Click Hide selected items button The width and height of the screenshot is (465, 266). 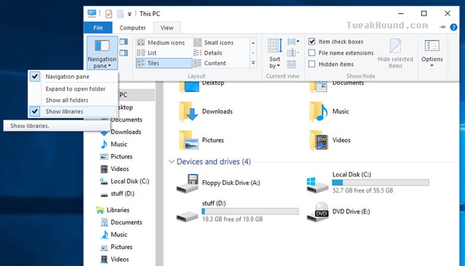395,54
